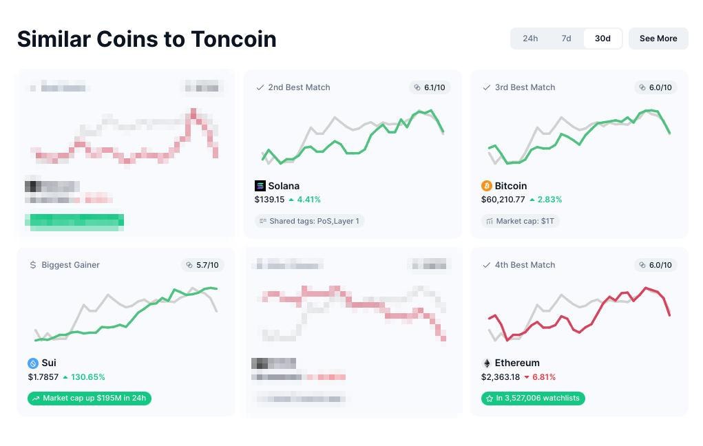Open the Bitcoin coin name link
This screenshot has height=446, width=703.
tap(511, 186)
